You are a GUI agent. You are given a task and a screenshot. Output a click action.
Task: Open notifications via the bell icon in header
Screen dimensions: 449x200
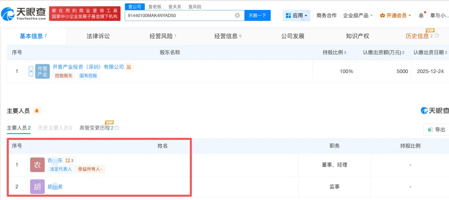(421, 15)
